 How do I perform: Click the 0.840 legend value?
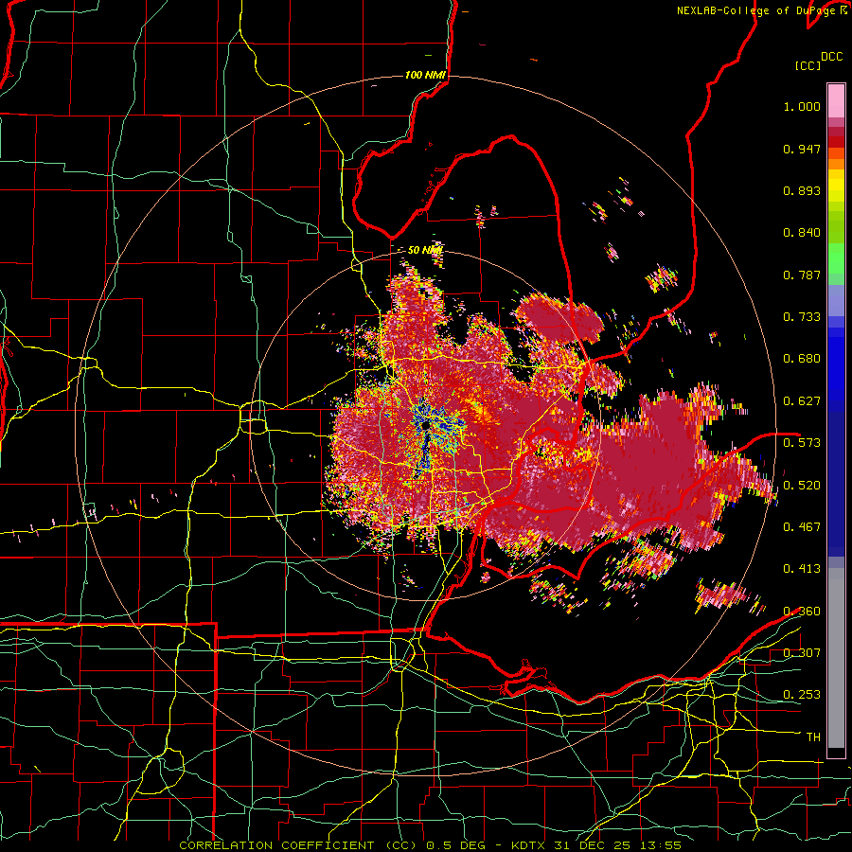[x=802, y=233]
